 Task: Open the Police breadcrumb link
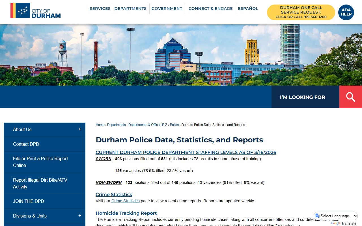pos(174,125)
